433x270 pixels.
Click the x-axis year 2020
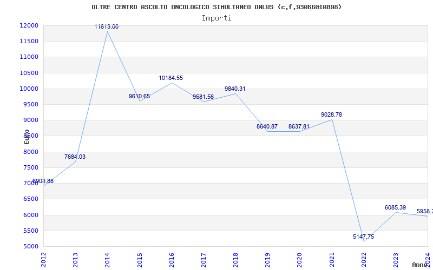click(300, 260)
